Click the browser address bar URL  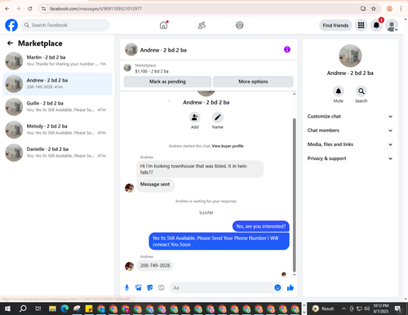click(x=95, y=9)
